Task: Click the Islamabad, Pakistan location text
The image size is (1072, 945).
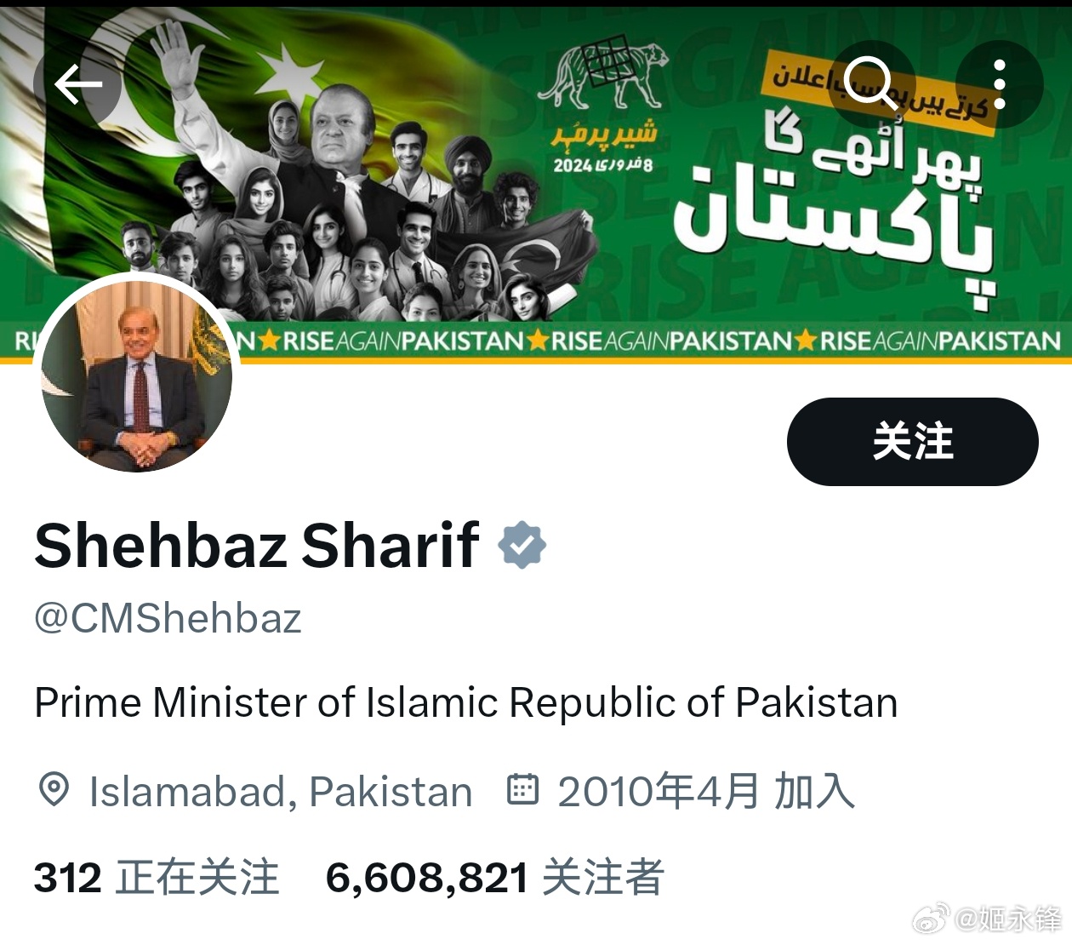Action: coord(281,791)
